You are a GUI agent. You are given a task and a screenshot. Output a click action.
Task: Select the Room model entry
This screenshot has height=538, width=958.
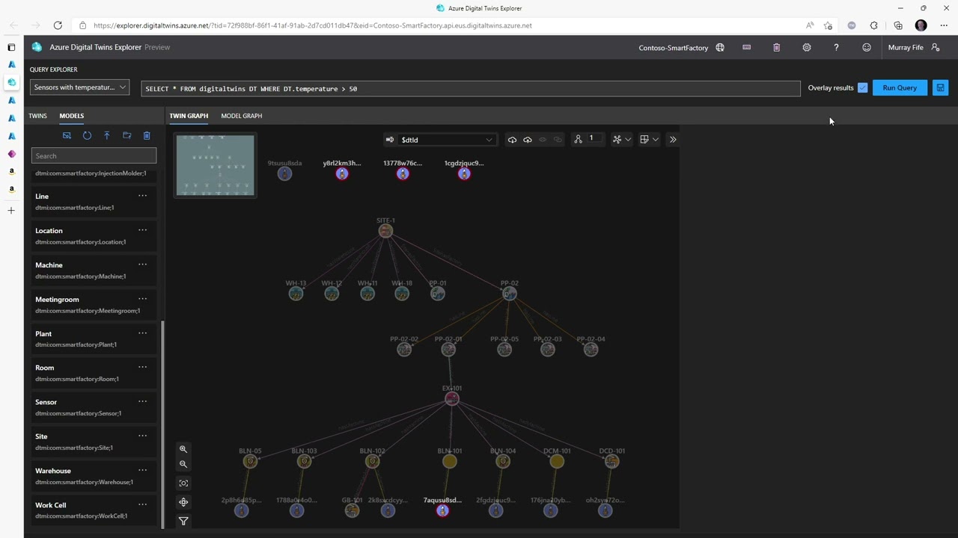(x=94, y=373)
